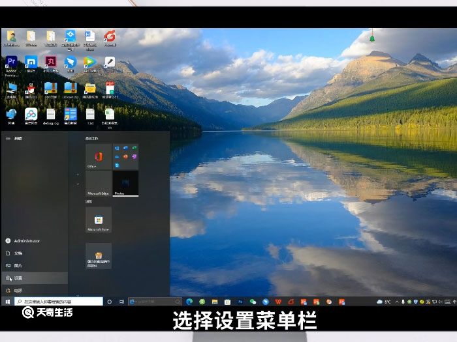Open the uninstall software tile
Image resolution: width=457 pixels, height=342 pixels.
[99, 256]
